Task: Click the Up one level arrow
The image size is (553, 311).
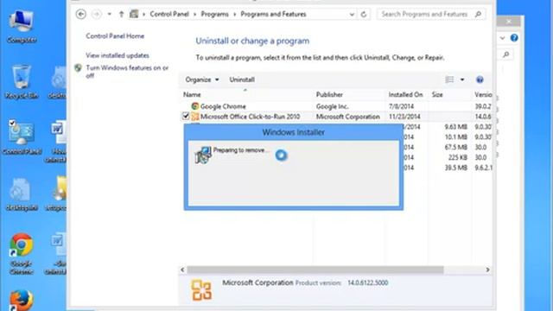Action: pos(121,14)
